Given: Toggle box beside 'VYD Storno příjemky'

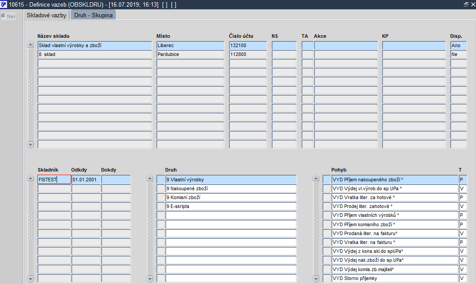Looking at the screenshot, I should [327, 278].
